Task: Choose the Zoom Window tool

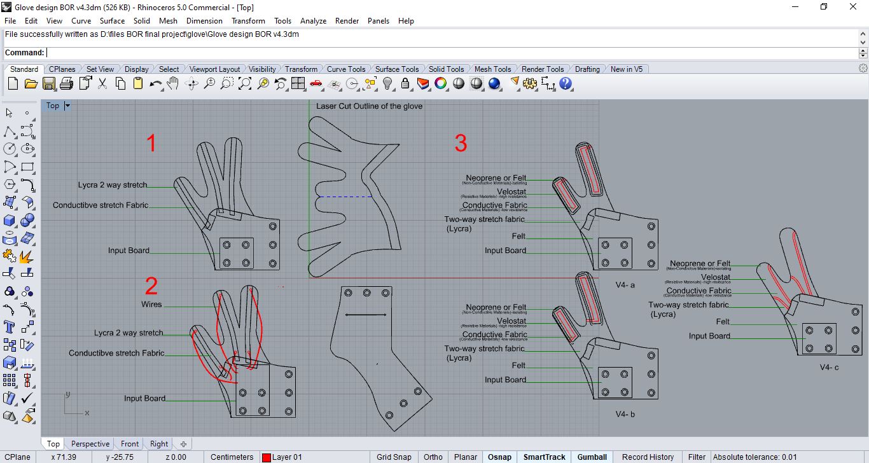Action: pos(227,83)
